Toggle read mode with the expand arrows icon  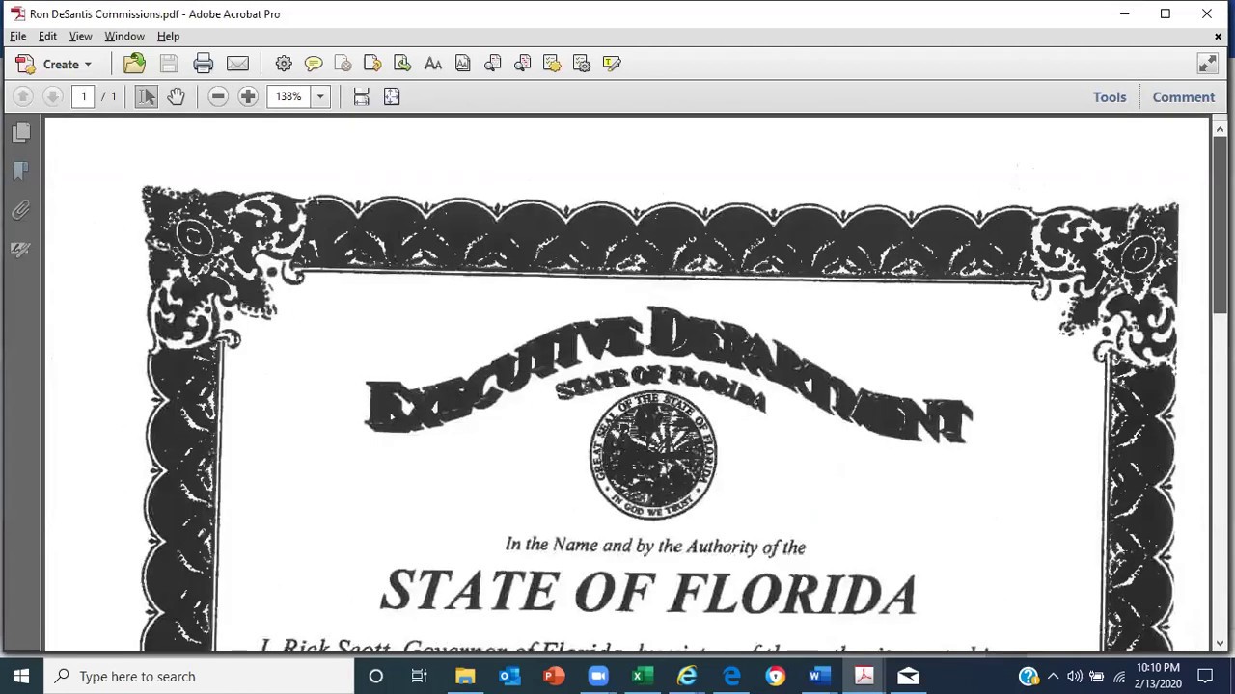click(x=1207, y=64)
